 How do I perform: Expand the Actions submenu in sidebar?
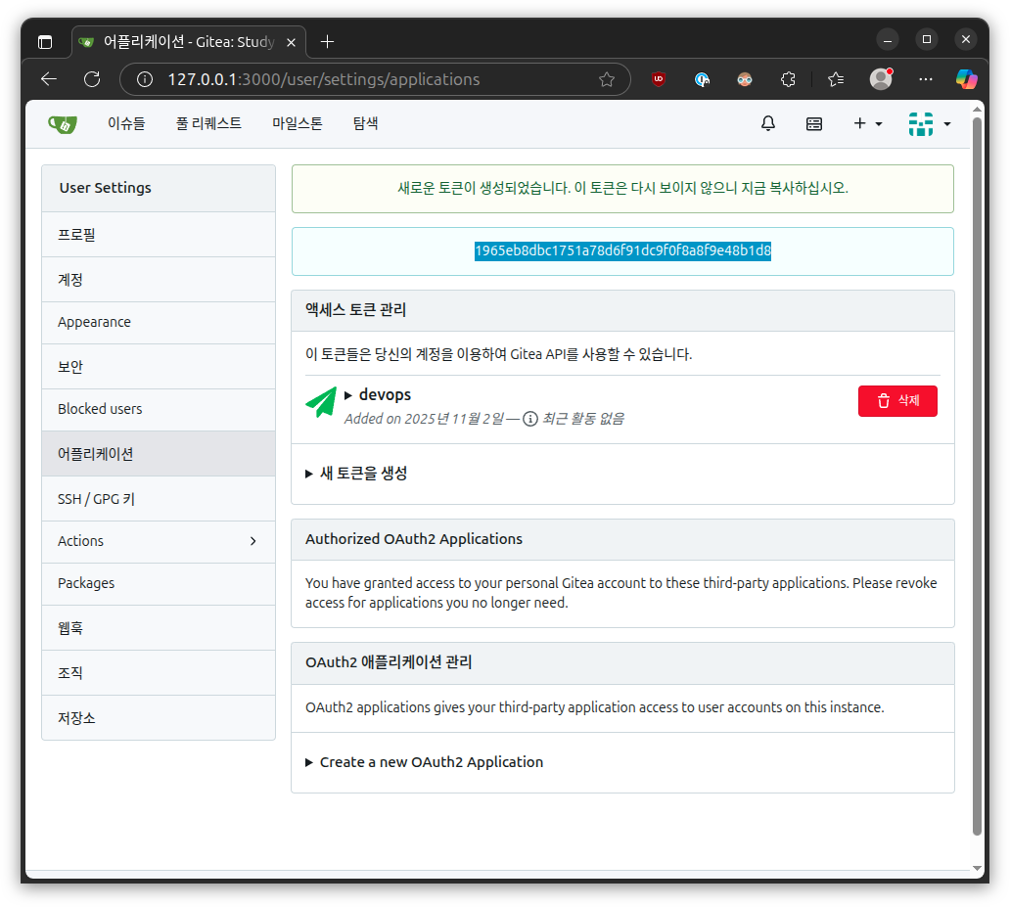[159, 541]
